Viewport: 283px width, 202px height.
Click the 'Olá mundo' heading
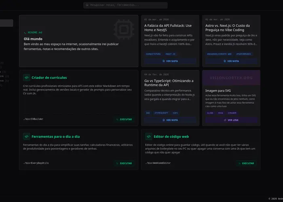pyautogui.click(x=33, y=39)
